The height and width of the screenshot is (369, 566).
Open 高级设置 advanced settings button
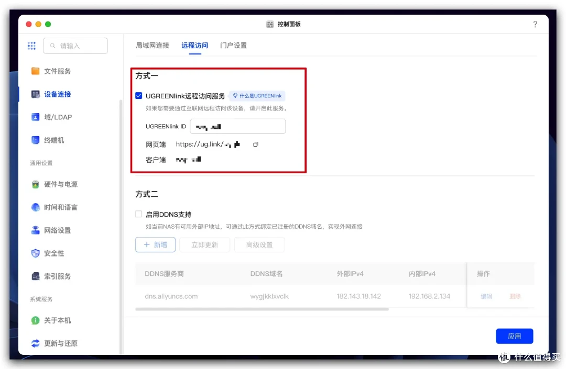point(259,244)
